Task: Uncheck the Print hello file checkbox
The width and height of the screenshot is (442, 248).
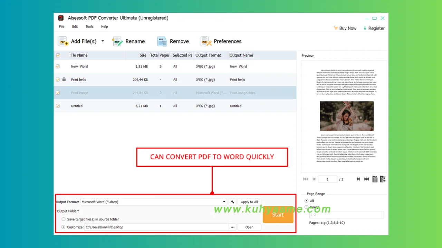Action: [58, 80]
